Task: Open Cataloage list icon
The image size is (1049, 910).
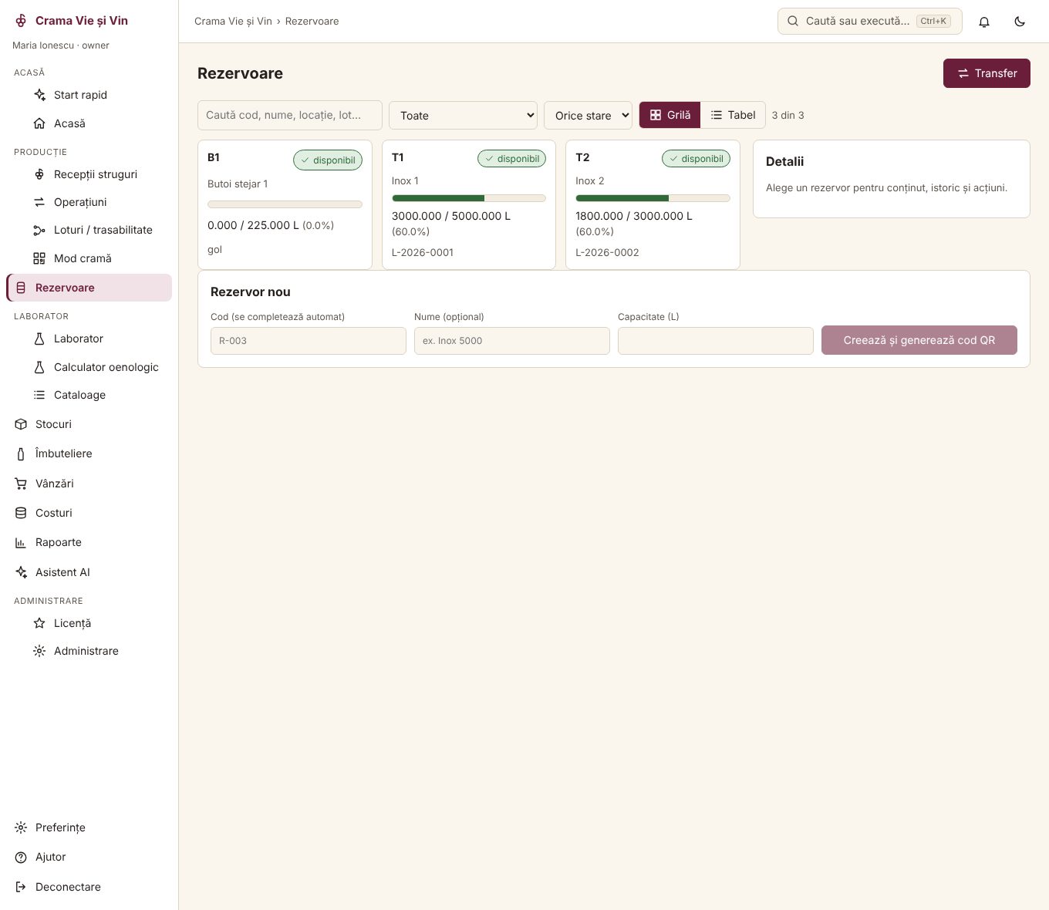Action: tap(39, 395)
